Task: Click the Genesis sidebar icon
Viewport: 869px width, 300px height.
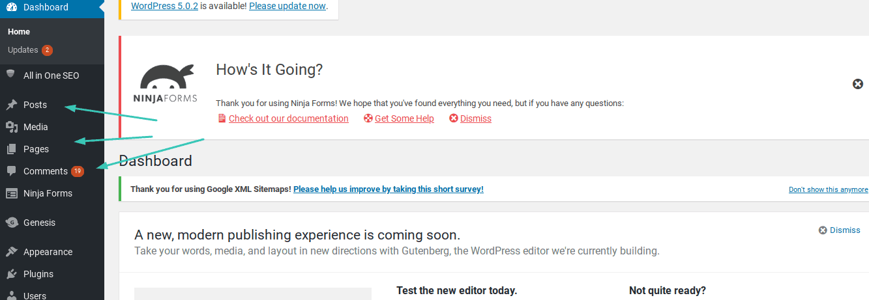Action: point(11,223)
